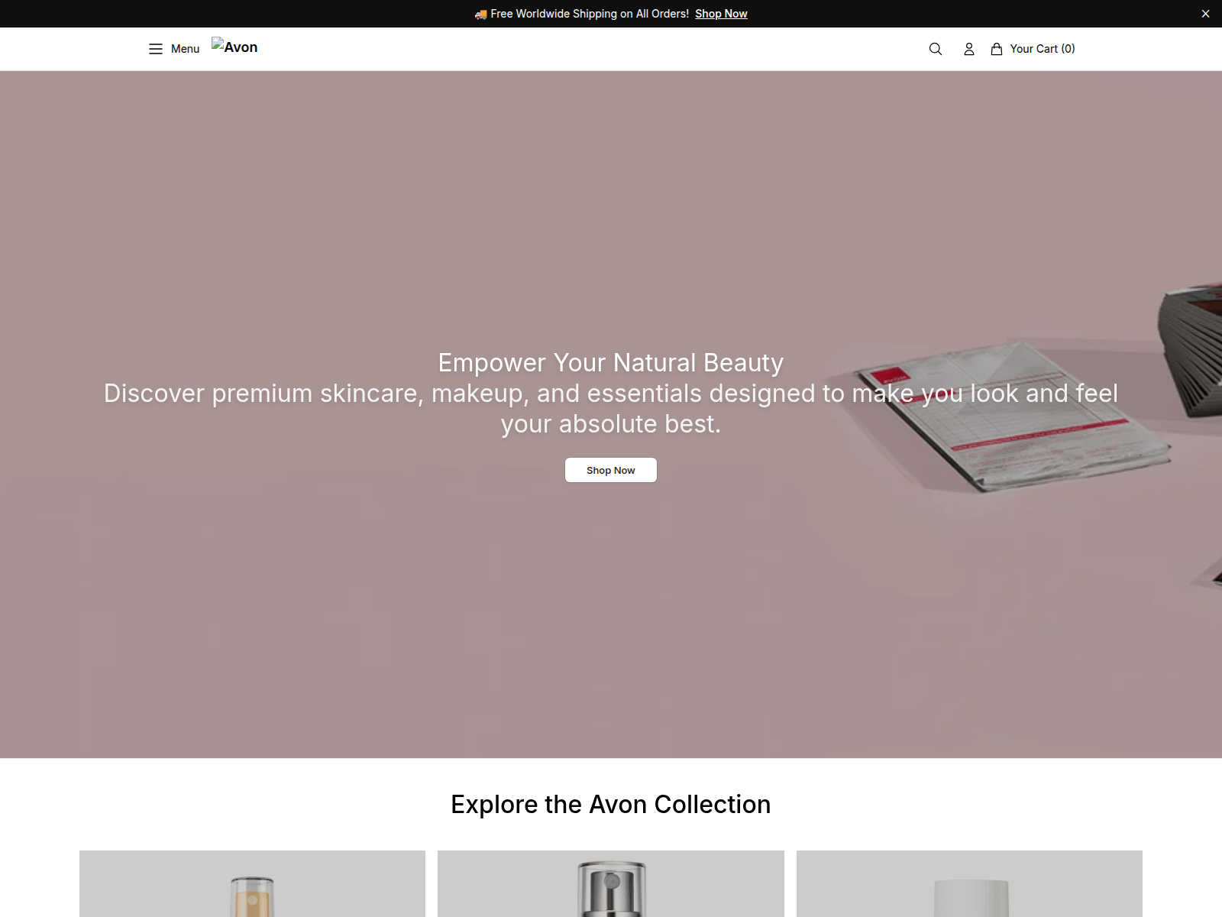Open the first product thumbnail with amber bottle
Image resolution: width=1222 pixels, height=917 pixels.
(x=252, y=883)
